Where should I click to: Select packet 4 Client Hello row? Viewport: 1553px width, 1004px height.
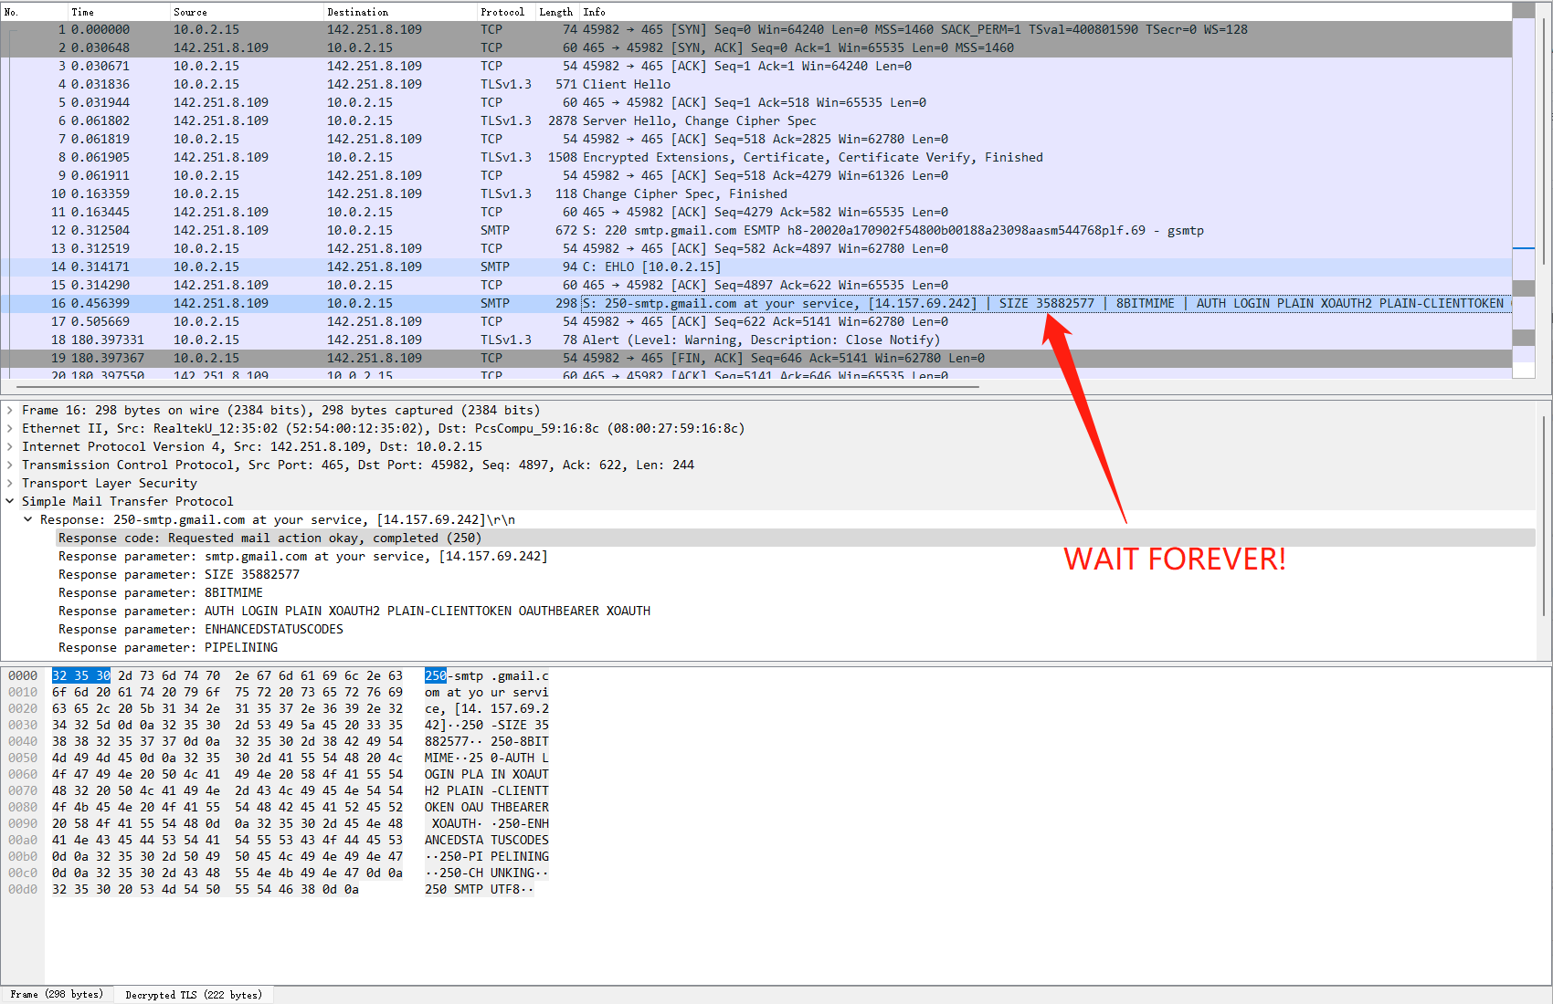(x=756, y=85)
